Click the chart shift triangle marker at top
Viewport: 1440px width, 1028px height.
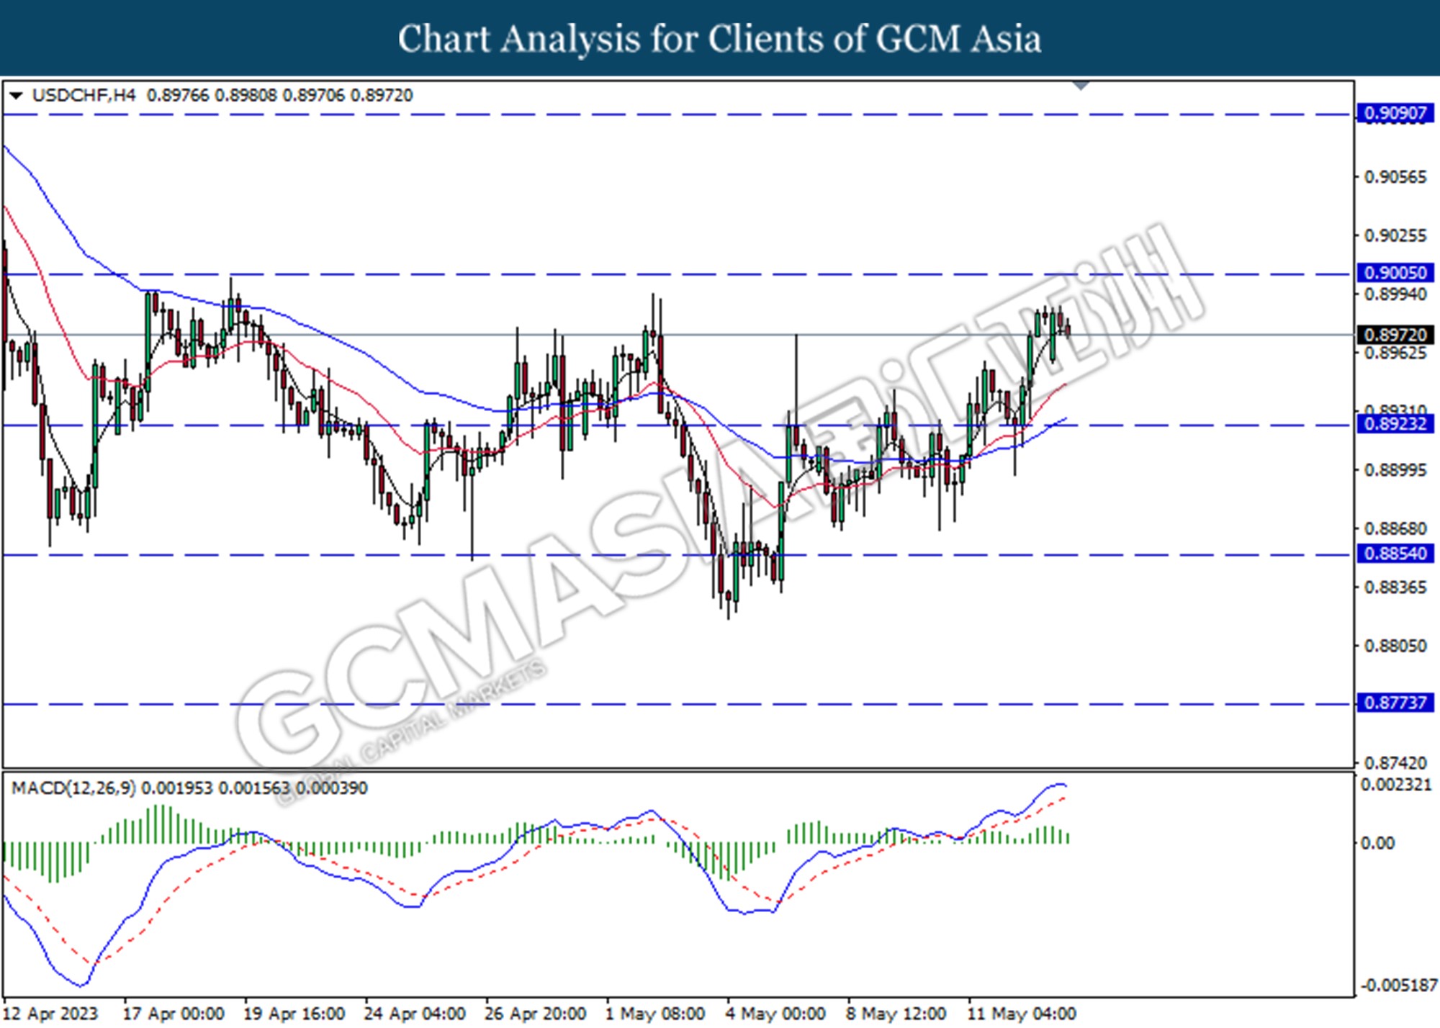(x=1081, y=86)
